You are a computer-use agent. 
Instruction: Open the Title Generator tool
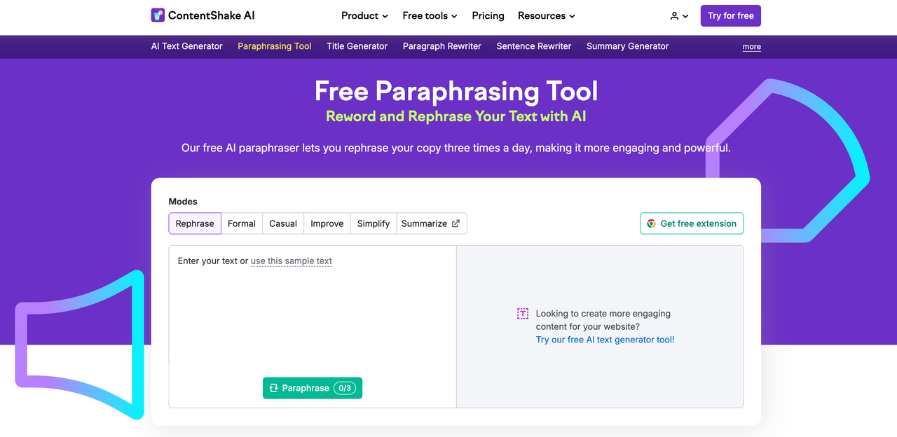(x=357, y=46)
